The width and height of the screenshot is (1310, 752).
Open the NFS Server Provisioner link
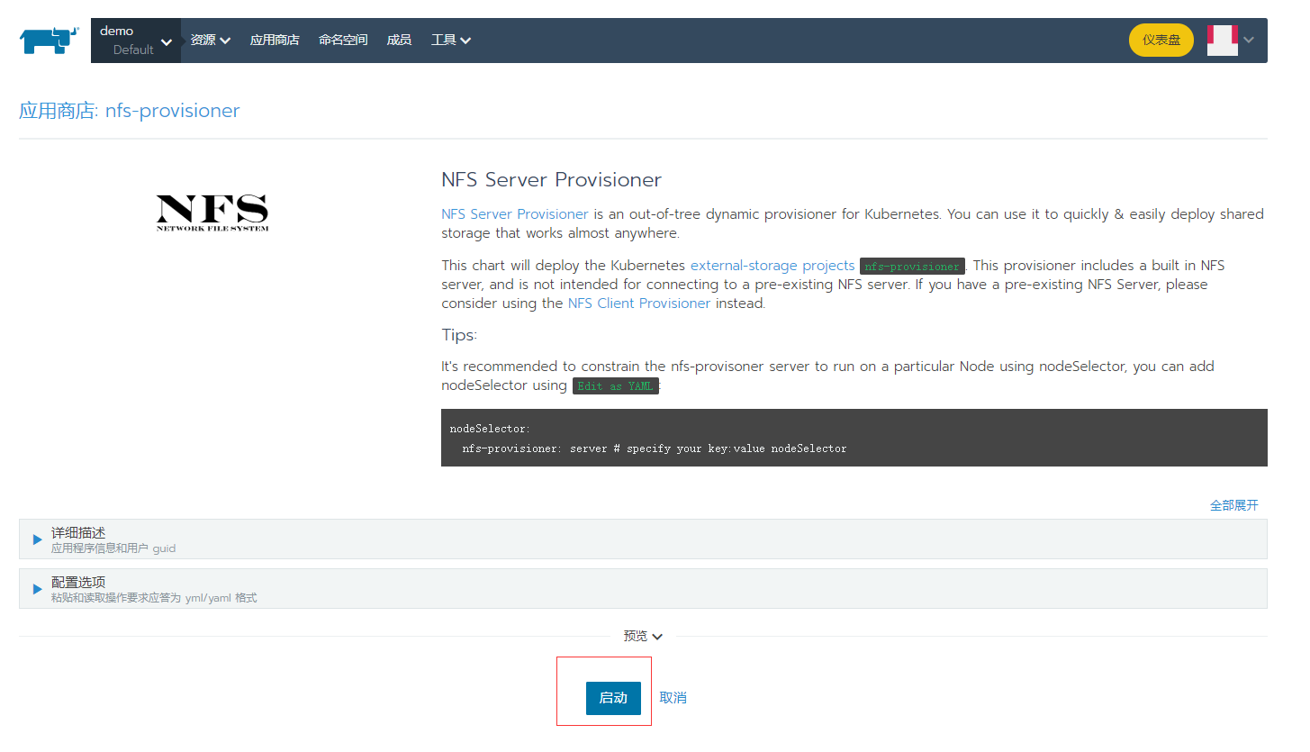point(515,213)
